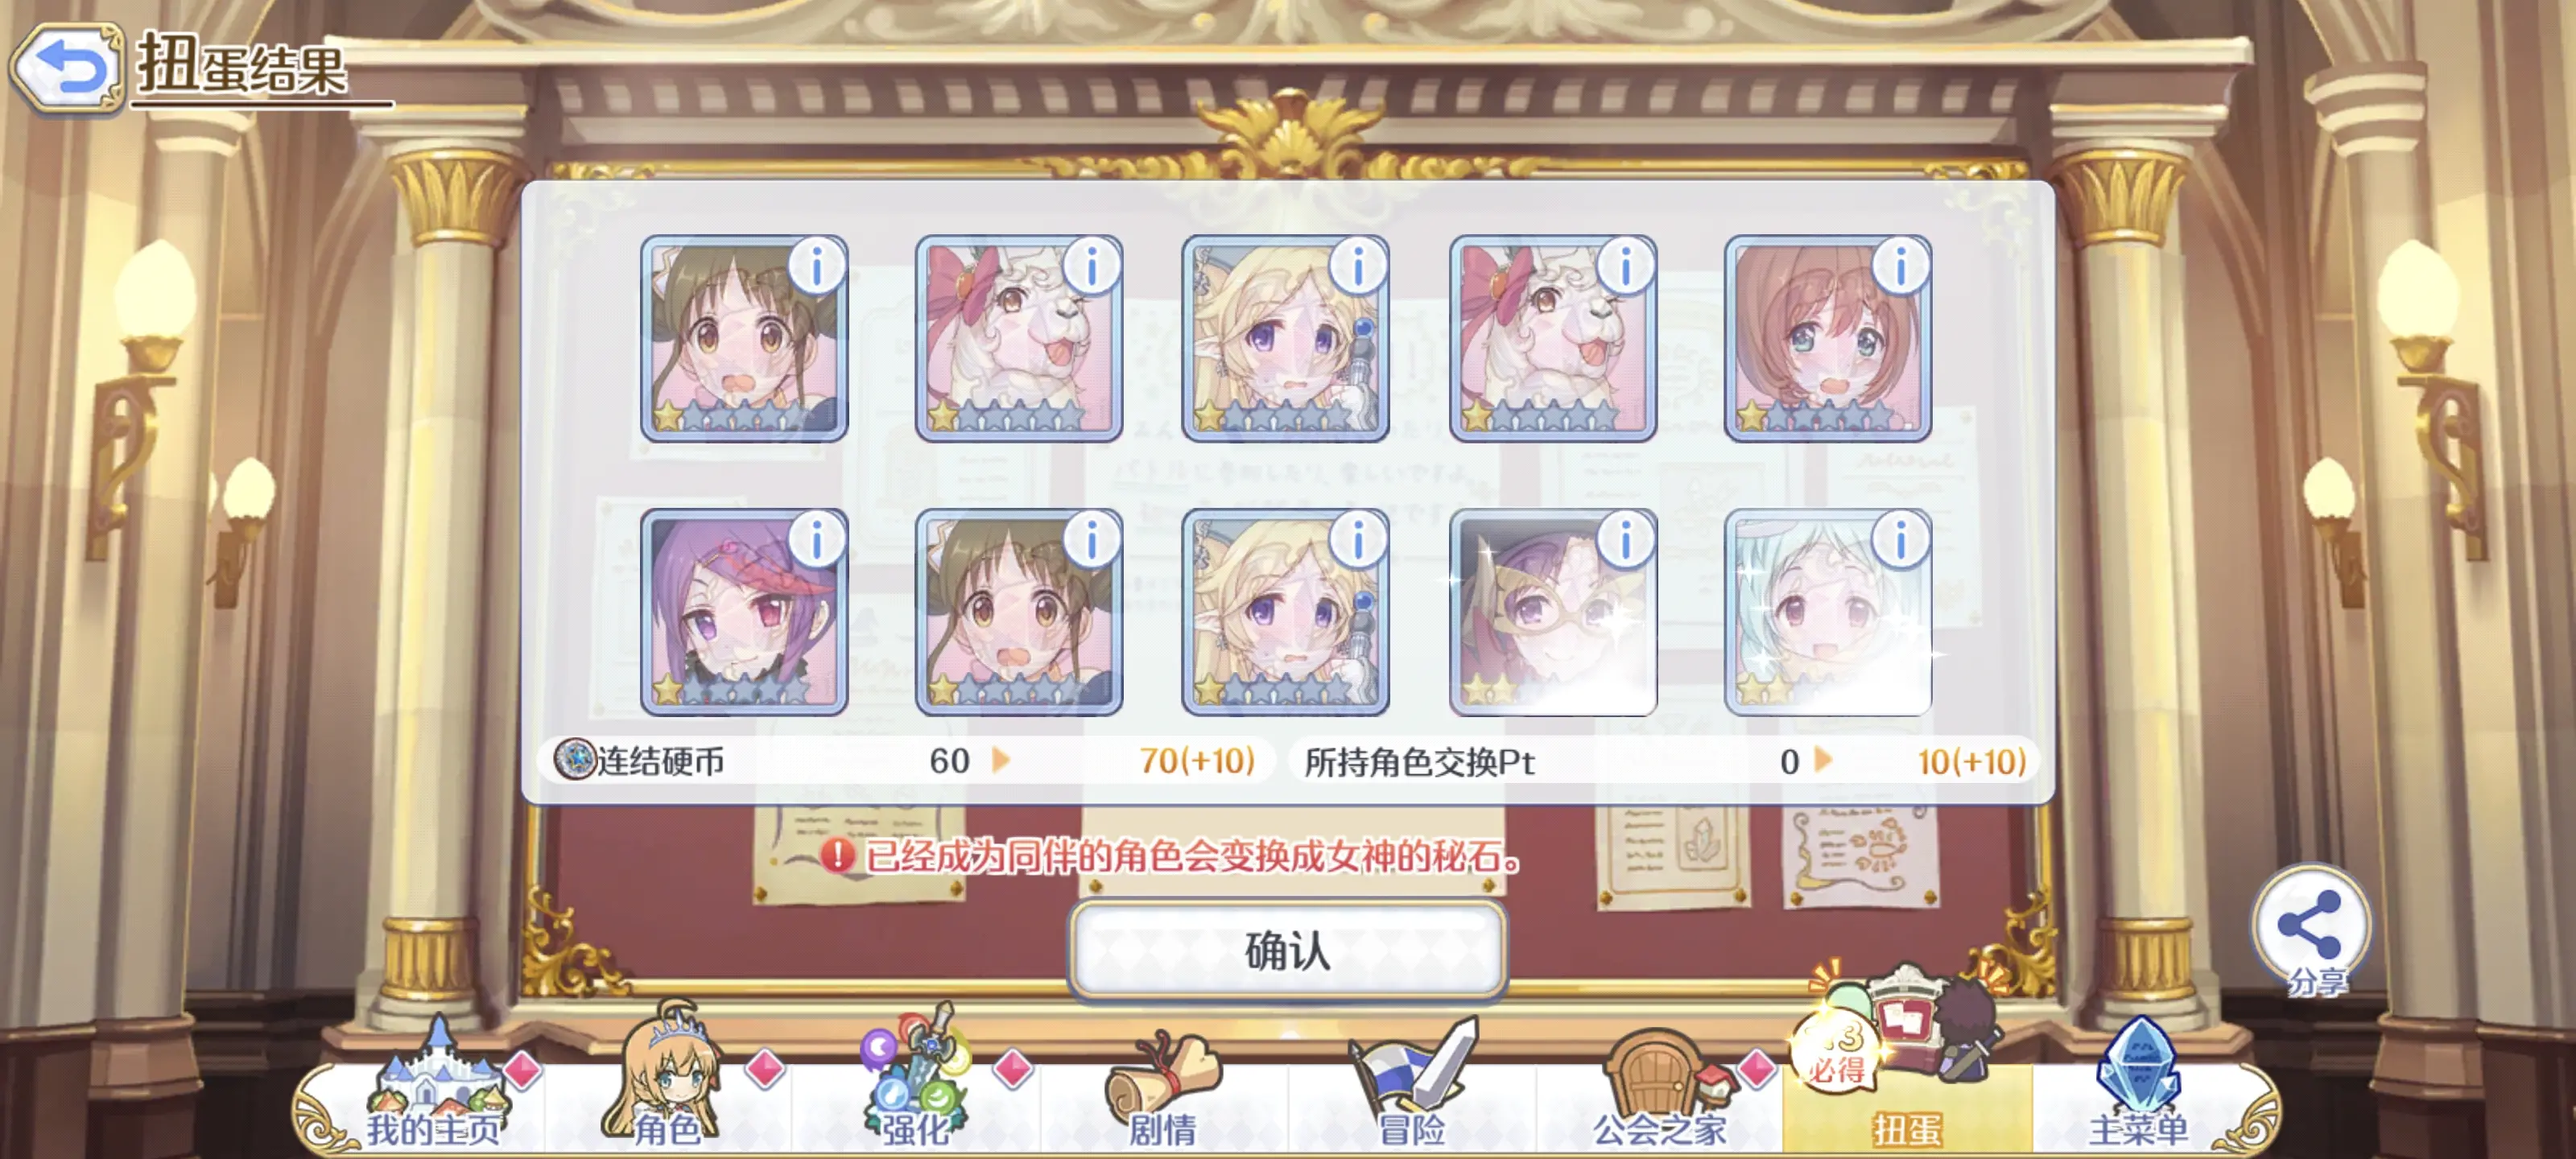Image resolution: width=2576 pixels, height=1159 pixels.
Task: Click the 所持角色交换Pt points row
Action: (x=1665, y=761)
